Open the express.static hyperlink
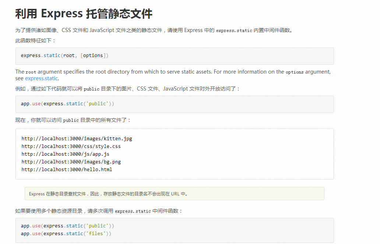380x244 pixels. click(41, 78)
